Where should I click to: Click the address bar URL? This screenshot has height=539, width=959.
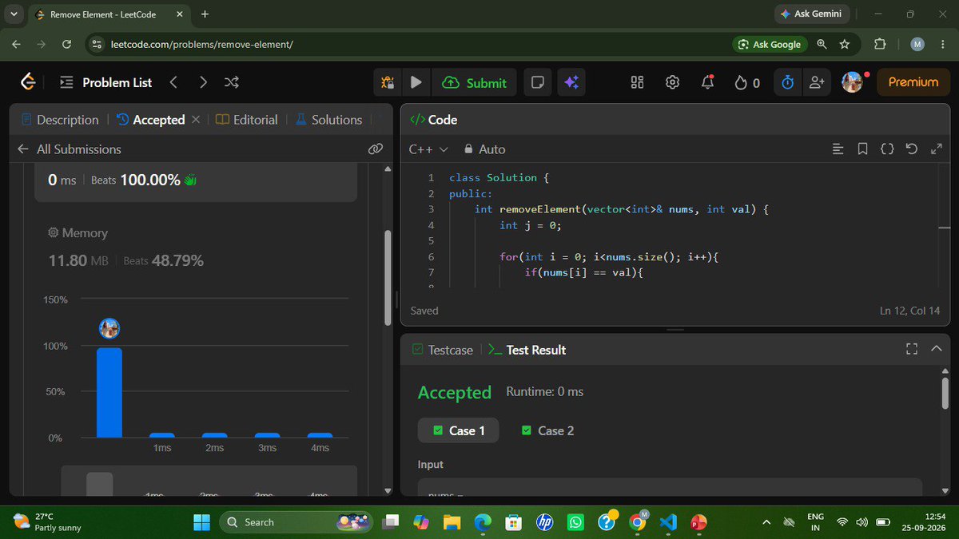tap(202, 44)
